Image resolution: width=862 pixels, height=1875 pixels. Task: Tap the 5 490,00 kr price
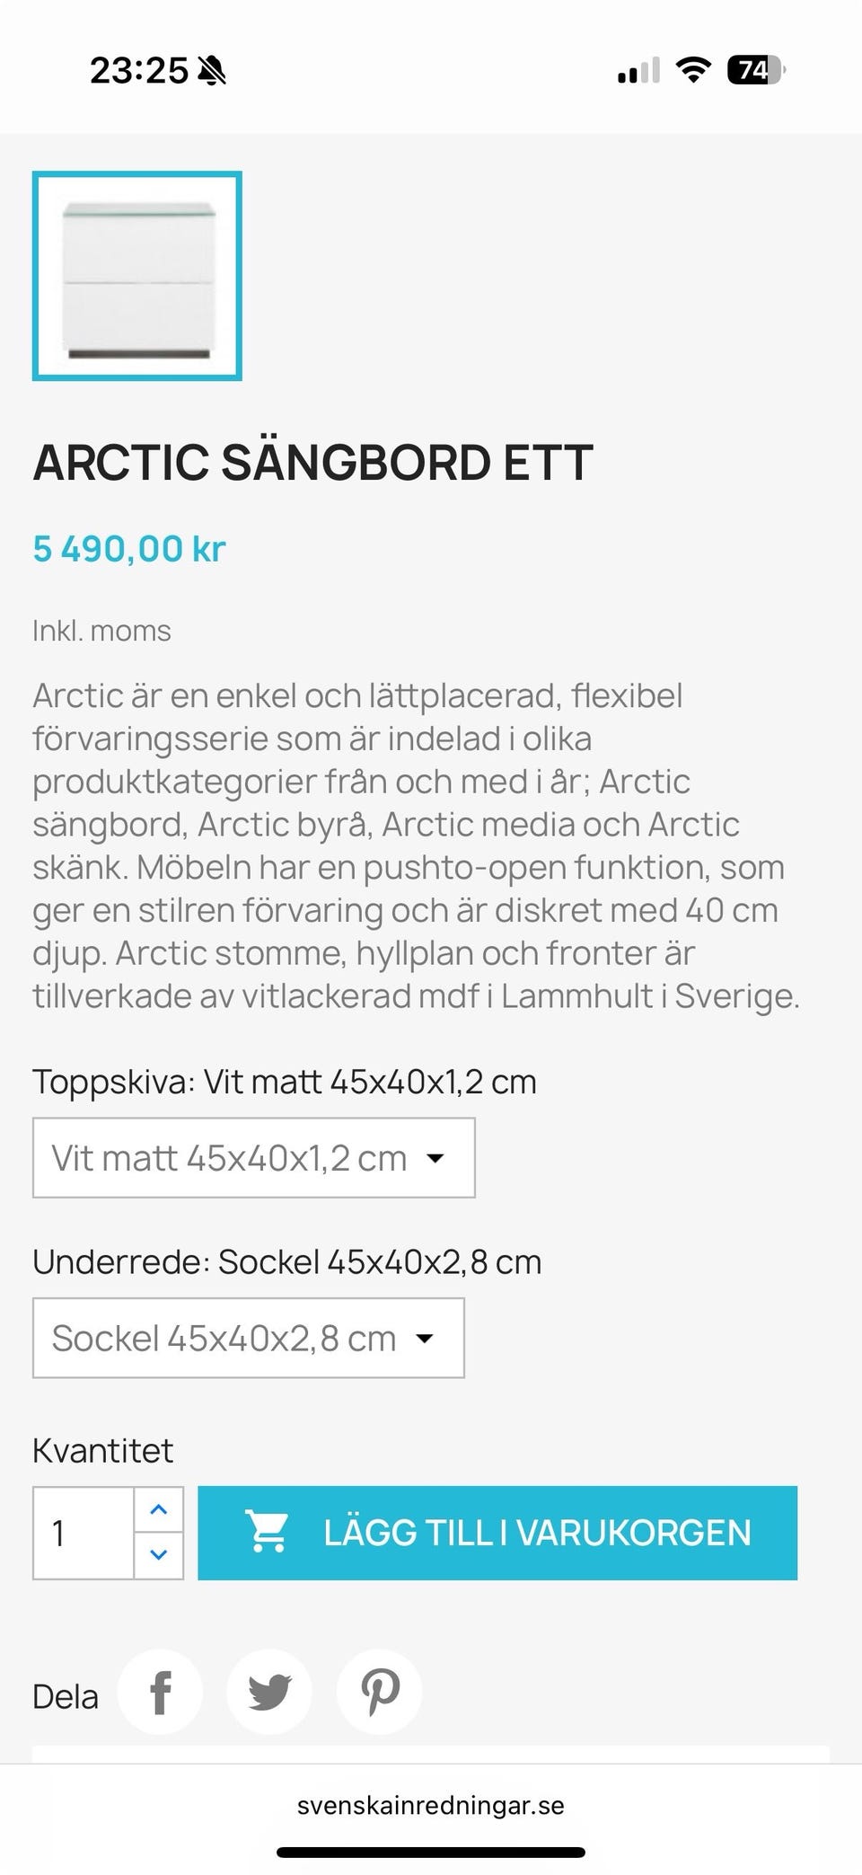(129, 548)
